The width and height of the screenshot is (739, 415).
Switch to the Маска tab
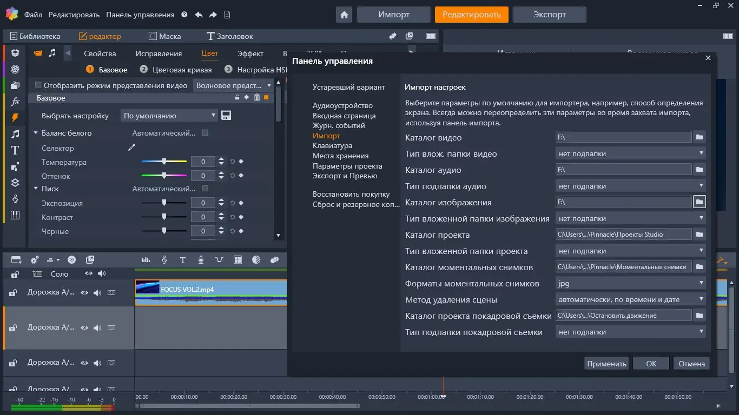pos(166,36)
